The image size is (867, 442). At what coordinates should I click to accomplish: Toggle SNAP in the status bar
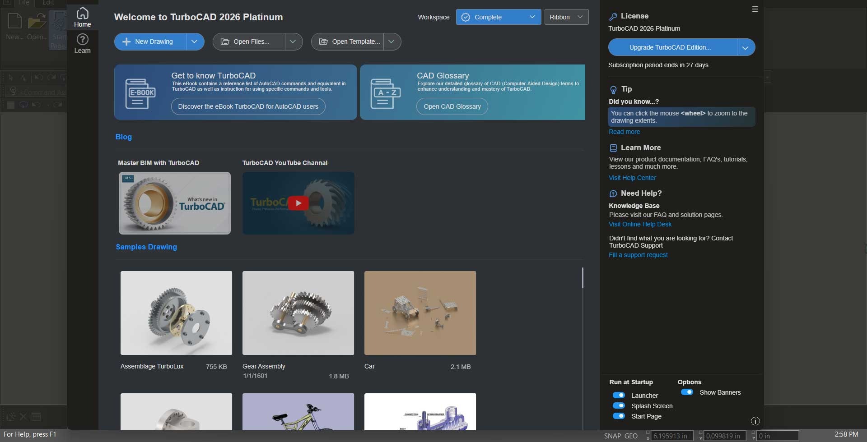coord(612,436)
